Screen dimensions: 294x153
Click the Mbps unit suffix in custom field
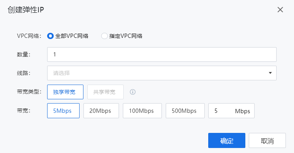[x=243, y=111]
